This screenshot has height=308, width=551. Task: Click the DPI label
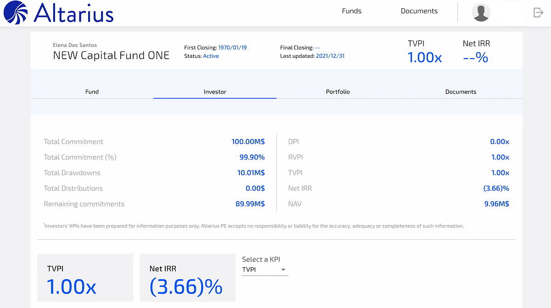point(293,142)
